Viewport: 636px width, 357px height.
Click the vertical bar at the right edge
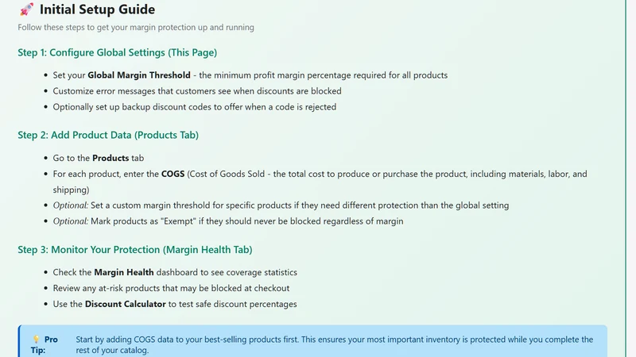tap(626, 178)
